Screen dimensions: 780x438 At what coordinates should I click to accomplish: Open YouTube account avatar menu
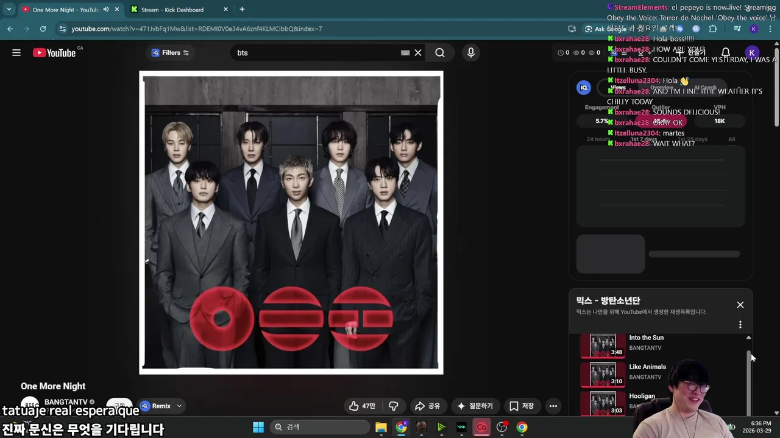[752, 53]
